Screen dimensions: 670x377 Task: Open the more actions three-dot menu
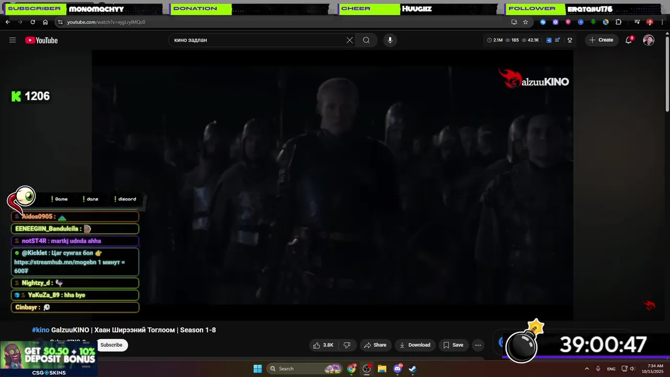coord(478,345)
